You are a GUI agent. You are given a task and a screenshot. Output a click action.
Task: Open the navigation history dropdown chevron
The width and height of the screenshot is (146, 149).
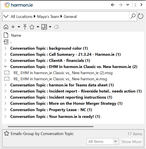tap(128, 5)
